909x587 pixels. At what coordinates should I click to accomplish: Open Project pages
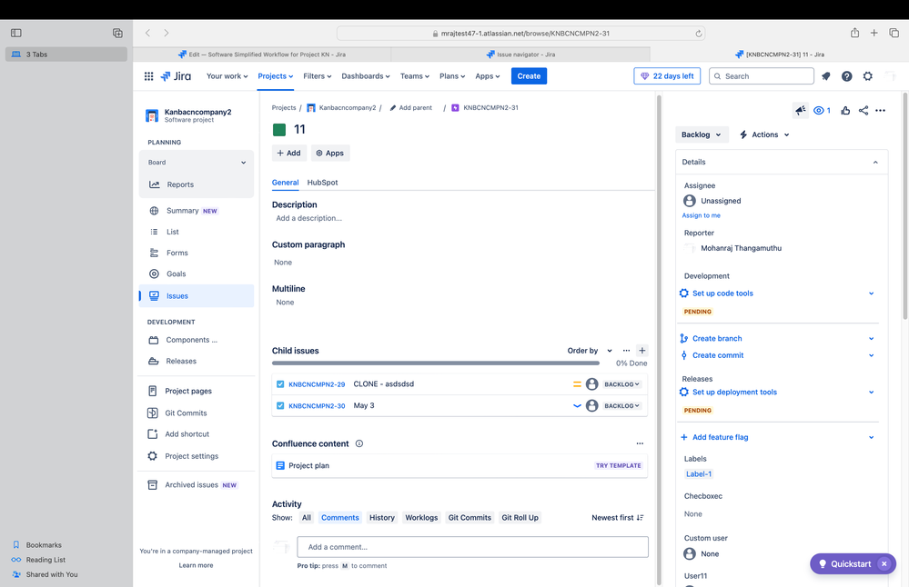(x=187, y=391)
